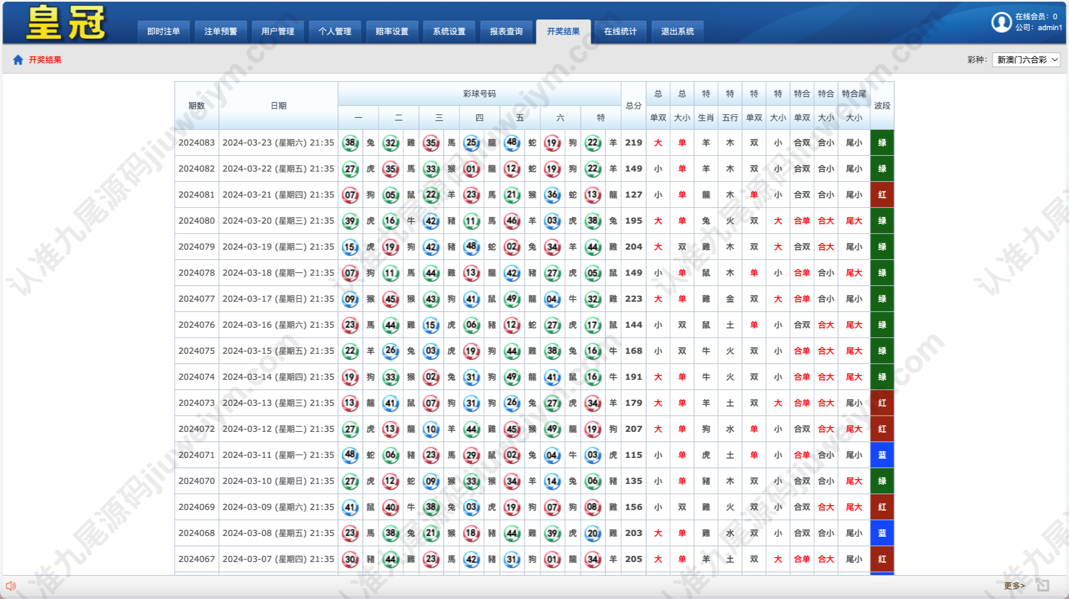Click the home icon beside 开奖结果
Viewport: 1069px width, 599px height.
[18, 60]
